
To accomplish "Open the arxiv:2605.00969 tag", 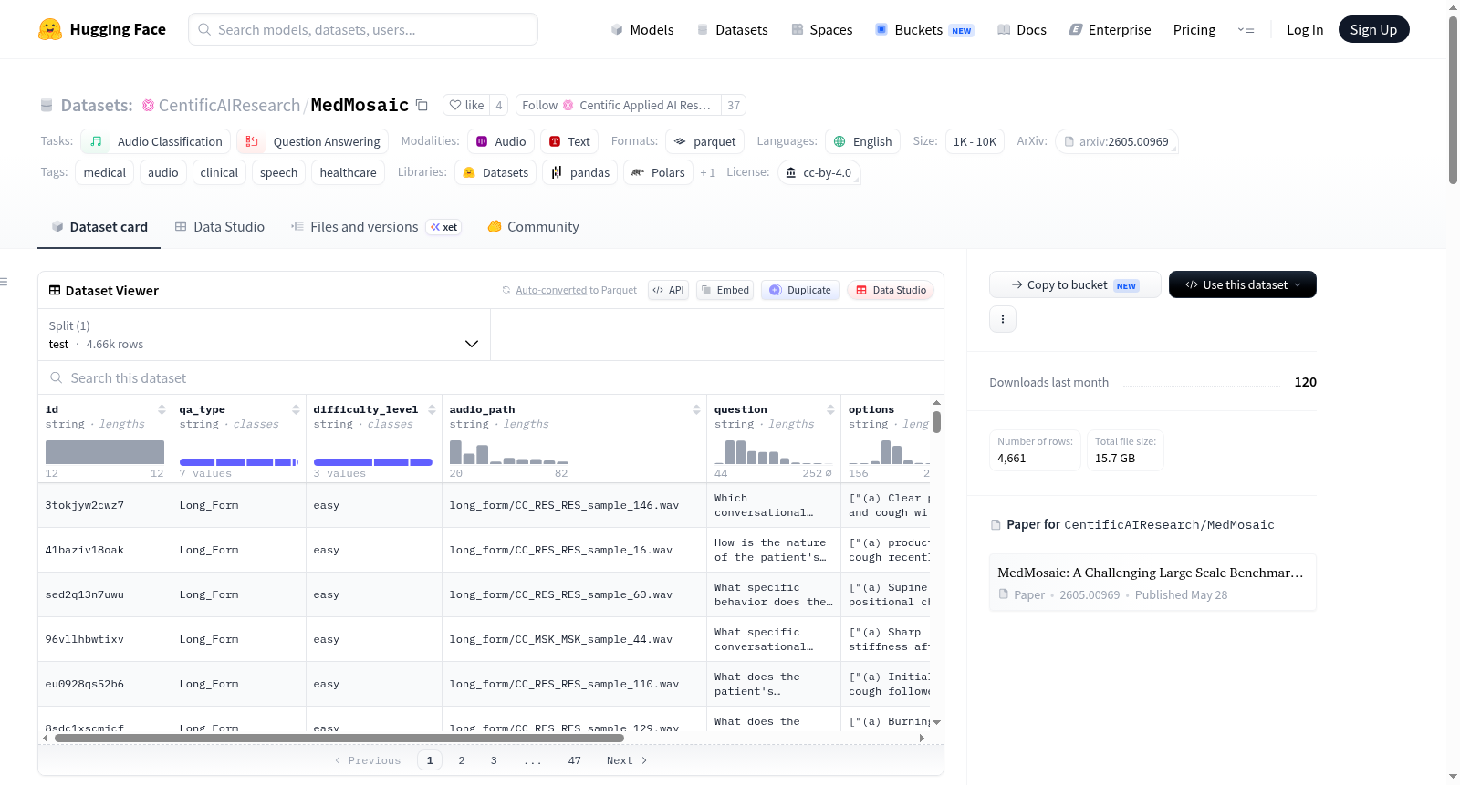I will pyautogui.click(x=1117, y=141).
